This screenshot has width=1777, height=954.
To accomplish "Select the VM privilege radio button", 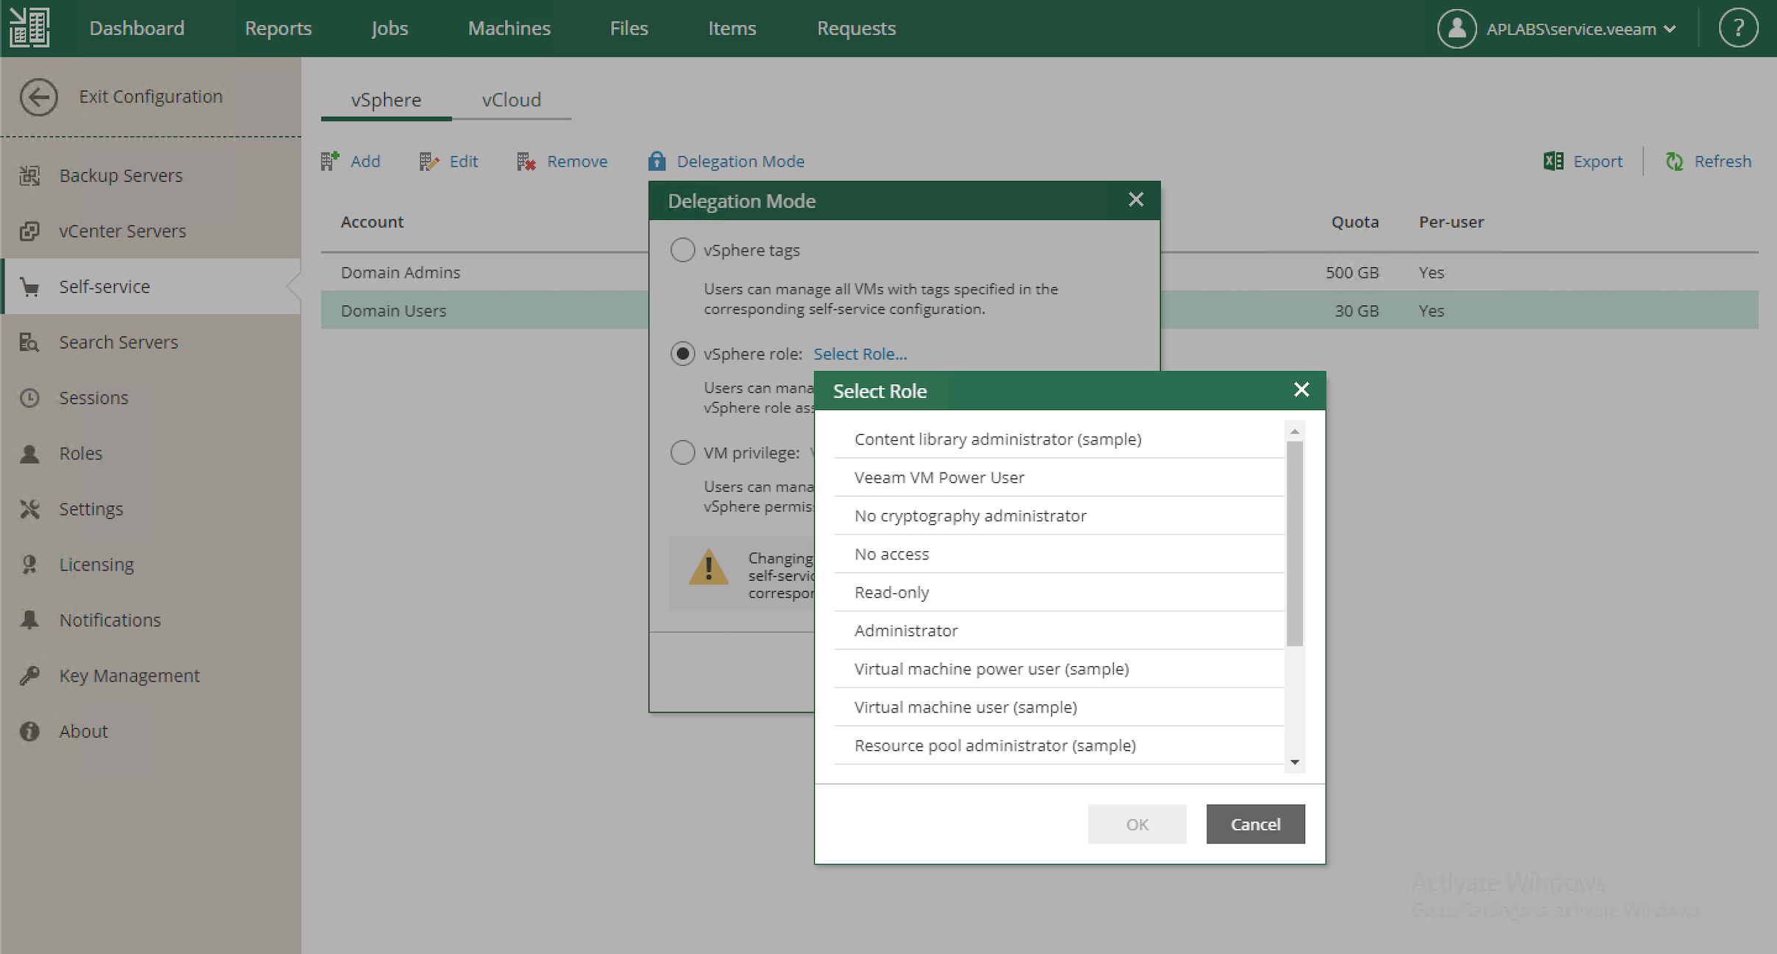I will point(682,452).
